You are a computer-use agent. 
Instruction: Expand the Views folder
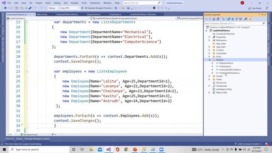tap(209, 79)
